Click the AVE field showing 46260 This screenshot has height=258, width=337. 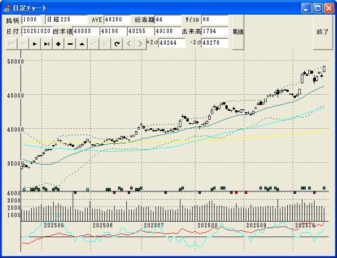[117, 19]
